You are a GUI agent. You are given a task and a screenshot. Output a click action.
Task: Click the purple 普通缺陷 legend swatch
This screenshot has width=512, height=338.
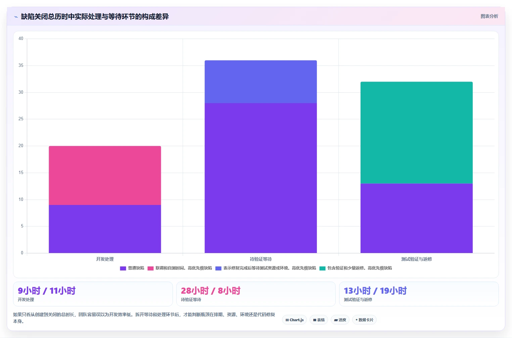[123, 268]
